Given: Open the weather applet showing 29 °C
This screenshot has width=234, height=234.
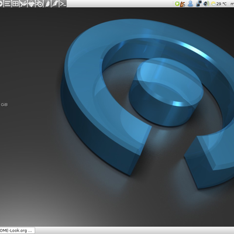Looking at the screenshot, I should click(x=219, y=4).
